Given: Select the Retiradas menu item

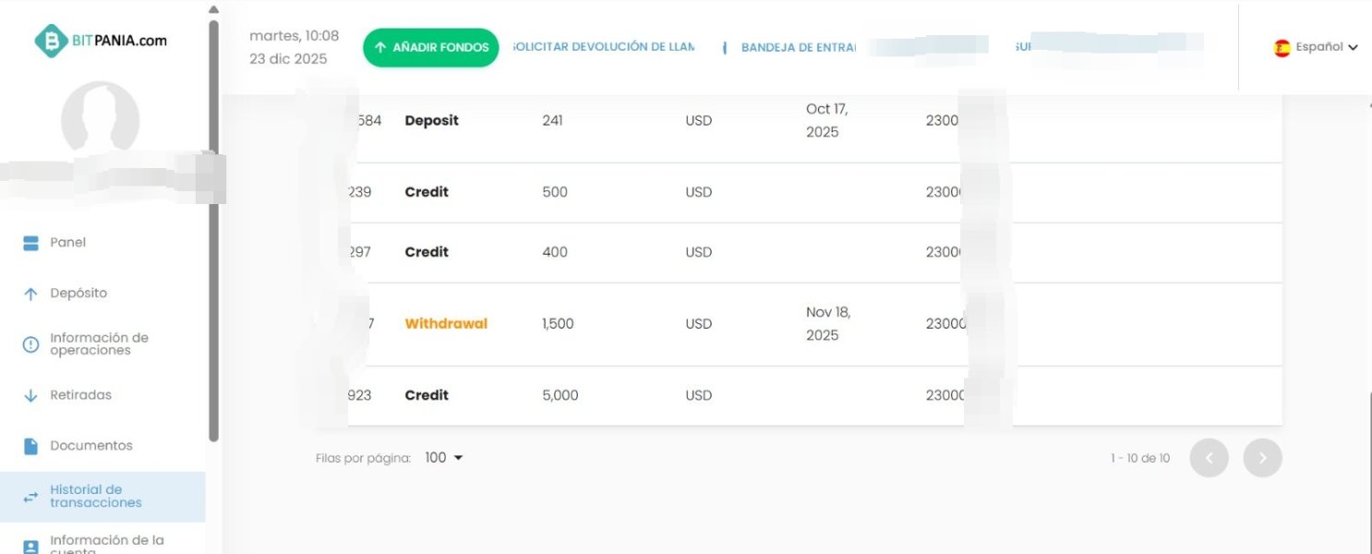Looking at the screenshot, I should 80,395.
